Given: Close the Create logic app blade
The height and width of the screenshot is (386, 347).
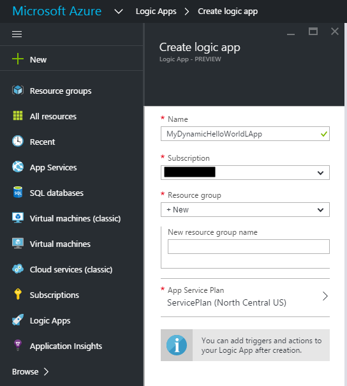Looking at the screenshot, I should click(335, 31).
